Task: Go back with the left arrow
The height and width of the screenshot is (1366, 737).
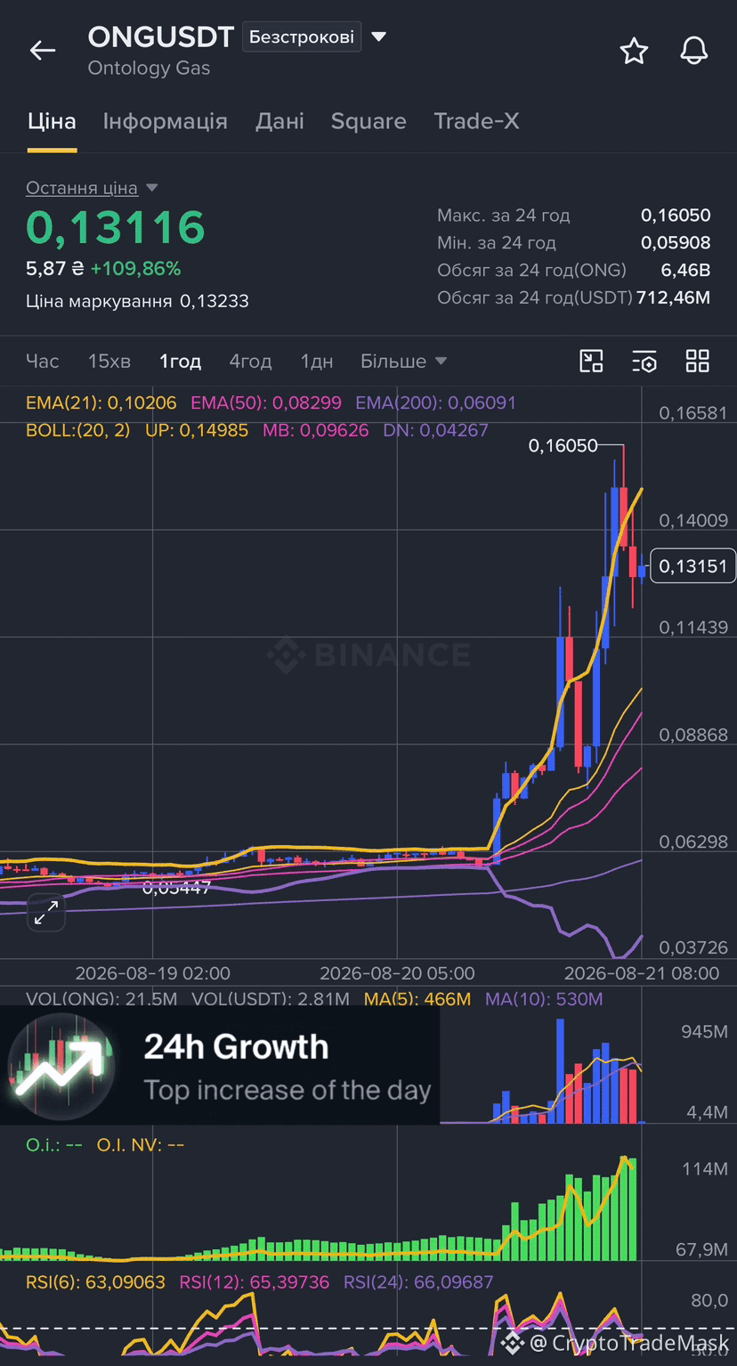Action: click(43, 52)
